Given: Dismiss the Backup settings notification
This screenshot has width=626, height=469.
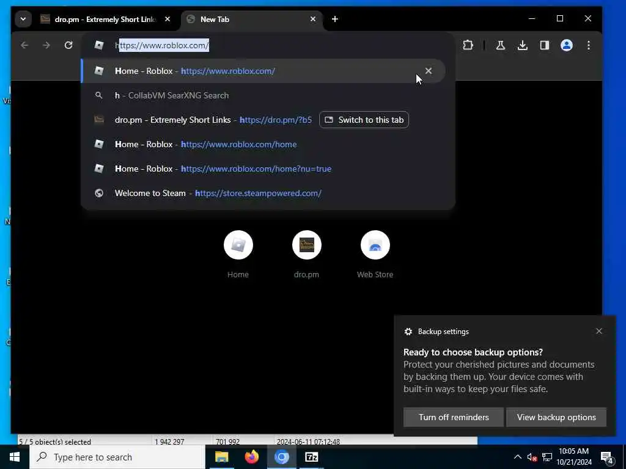Looking at the screenshot, I should [x=599, y=331].
